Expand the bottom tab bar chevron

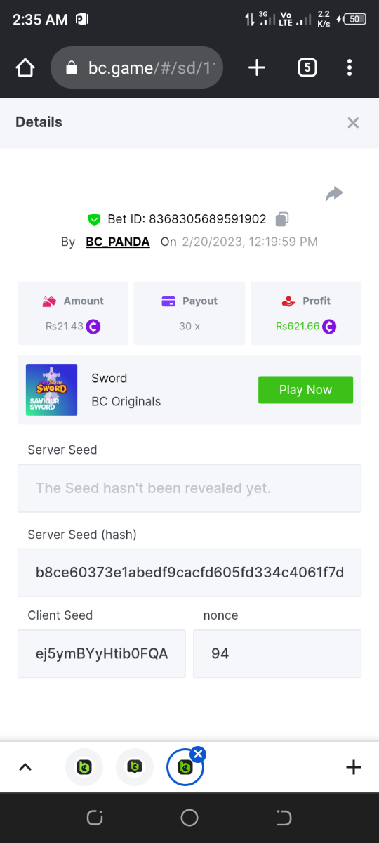pos(25,767)
